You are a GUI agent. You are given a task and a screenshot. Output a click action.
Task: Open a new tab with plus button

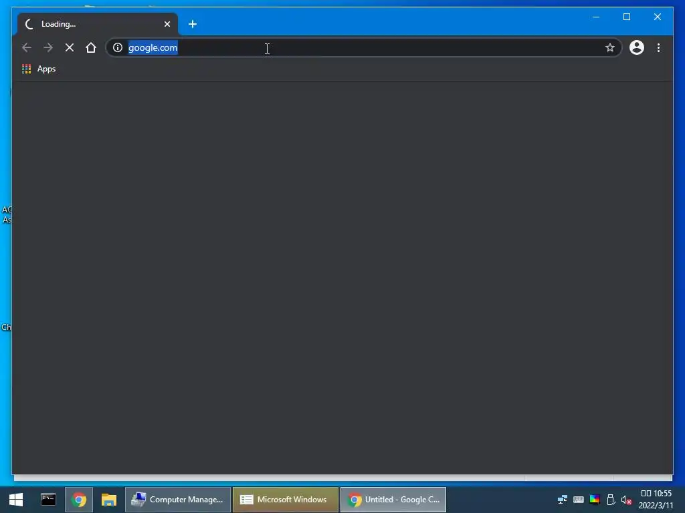[193, 24]
